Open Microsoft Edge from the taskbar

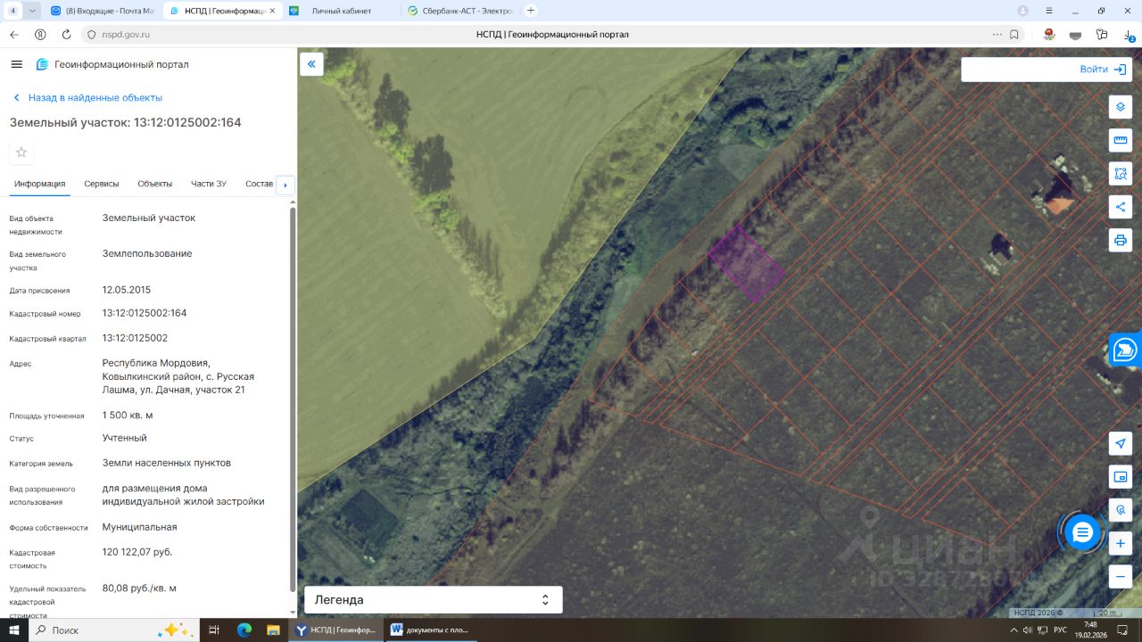click(244, 630)
